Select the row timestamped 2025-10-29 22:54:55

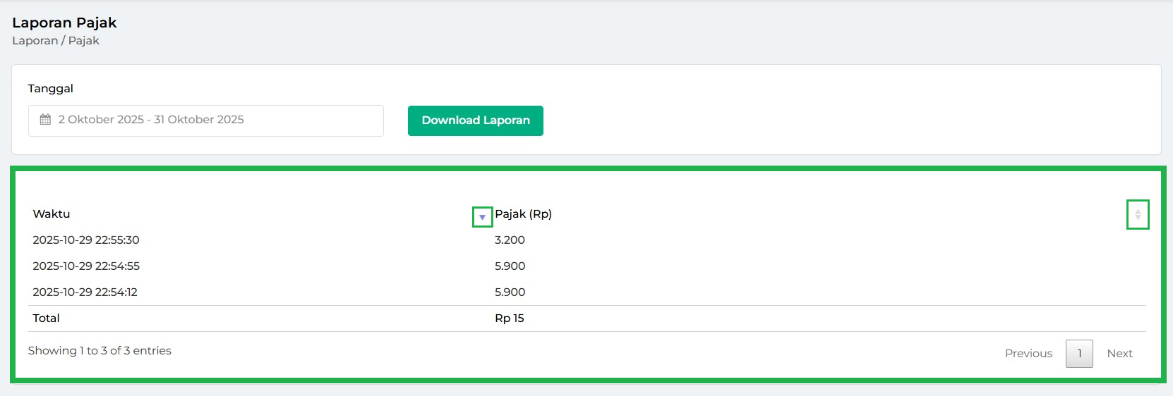coord(86,266)
